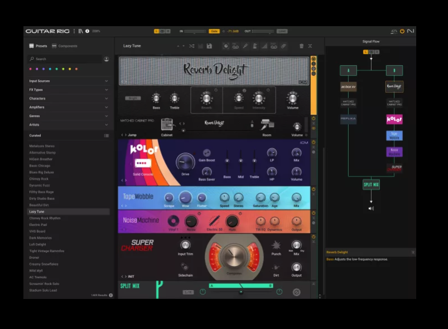The height and width of the screenshot is (329, 448).
Task: Open the tuner (tuning fork icon)
Action: click(245, 46)
